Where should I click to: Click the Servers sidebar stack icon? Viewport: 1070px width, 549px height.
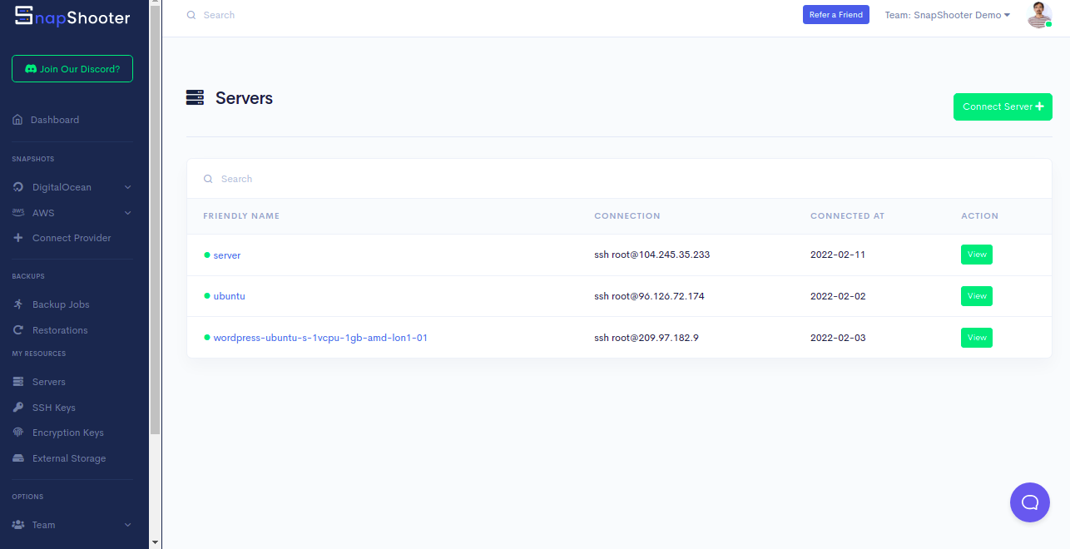point(18,382)
